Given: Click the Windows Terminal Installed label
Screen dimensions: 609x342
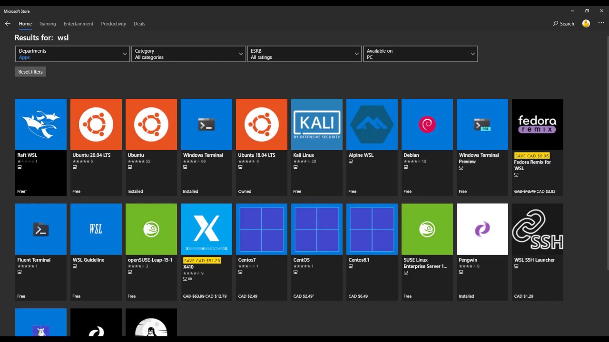Looking at the screenshot, I should click(x=190, y=191).
